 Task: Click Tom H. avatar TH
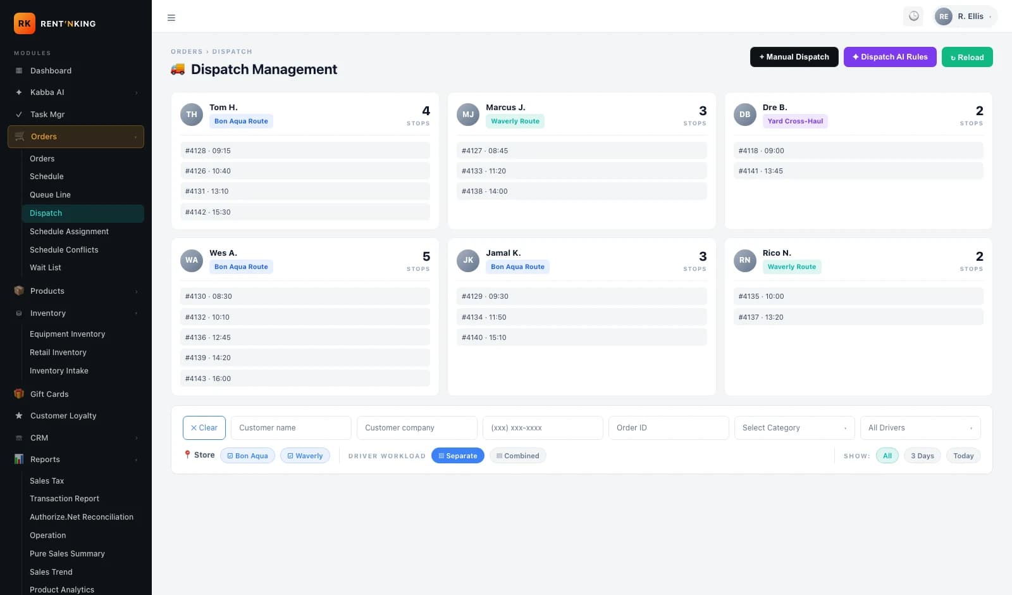pyautogui.click(x=192, y=115)
